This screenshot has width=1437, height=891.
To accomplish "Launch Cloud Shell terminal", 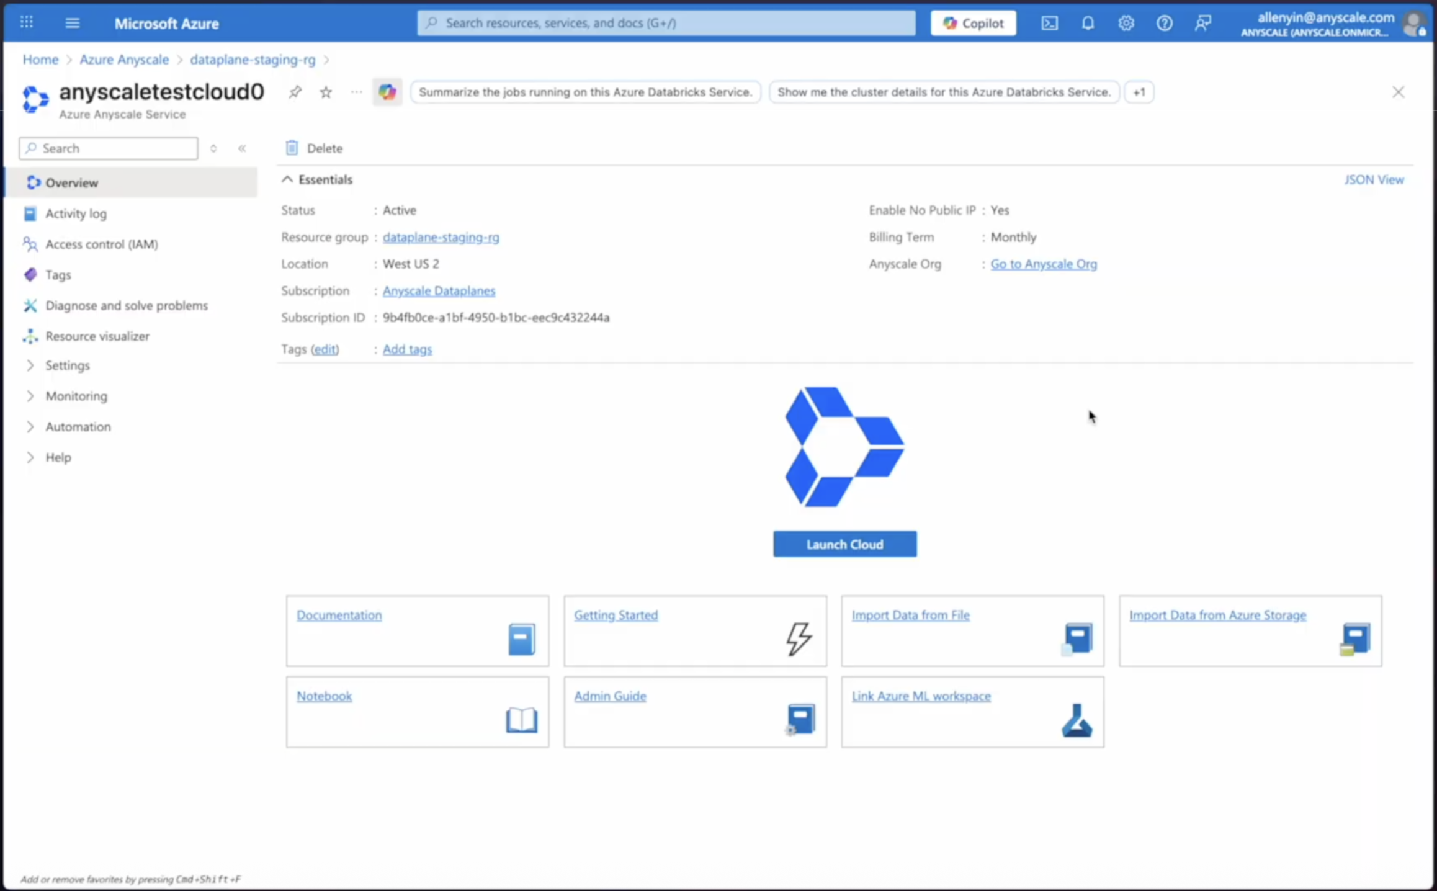I will tap(1049, 23).
